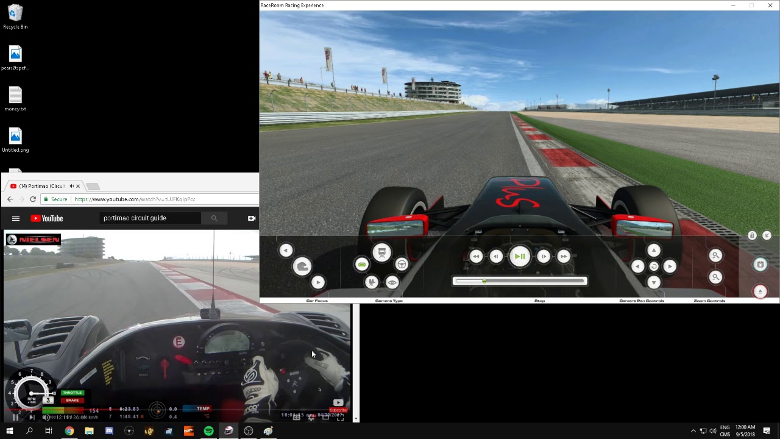Click the YouTube search magnifier button

pyautogui.click(x=214, y=218)
